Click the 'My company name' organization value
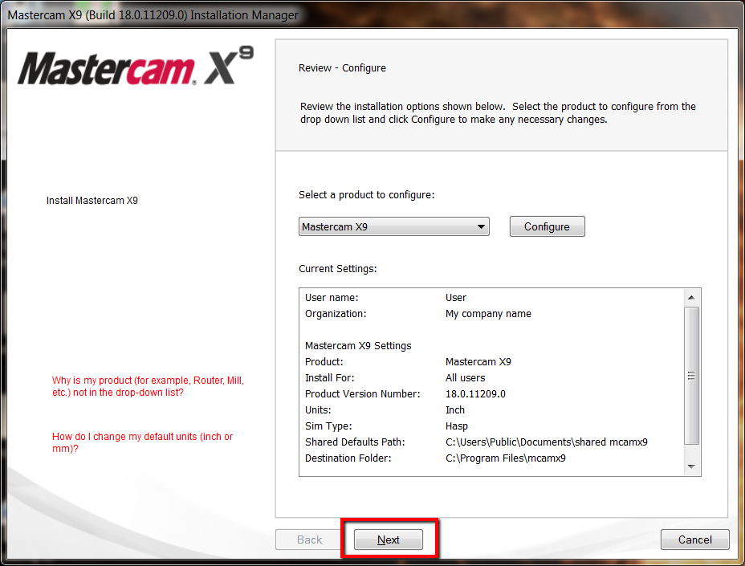Screen dimensions: 745x566 488,314
